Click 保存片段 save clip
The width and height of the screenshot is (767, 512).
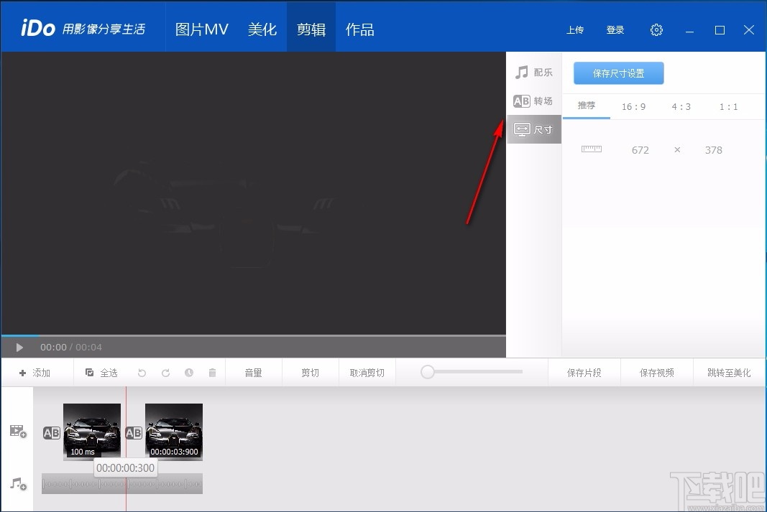point(584,373)
